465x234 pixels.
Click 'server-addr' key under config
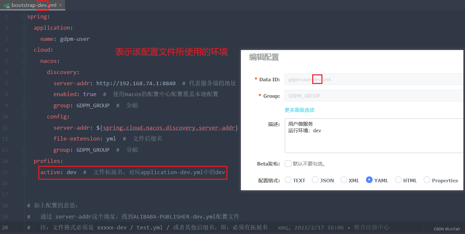coord(72,128)
